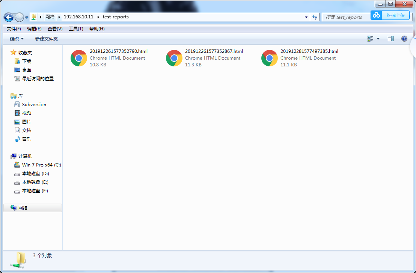Viewport: 416px width, 273px height.
Task: Click the blue cloud icon on the upload widget
Action: pyautogui.click(x=376, y=15)
